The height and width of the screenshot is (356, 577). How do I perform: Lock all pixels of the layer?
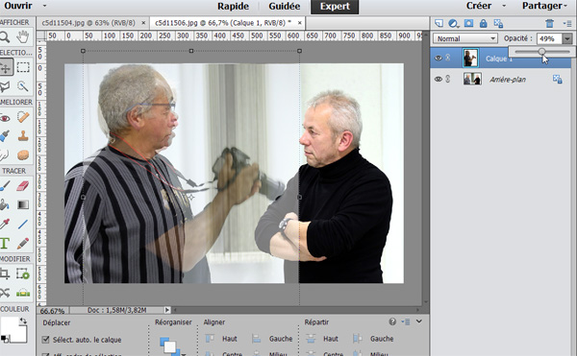pyautogui.click(x=483, y=23)
